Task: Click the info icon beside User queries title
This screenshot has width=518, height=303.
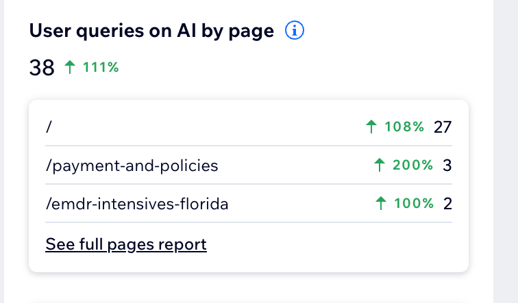Action: click(295, 30)
